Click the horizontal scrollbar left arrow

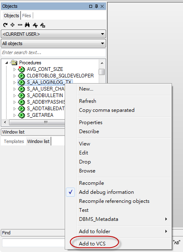(5, 122)
